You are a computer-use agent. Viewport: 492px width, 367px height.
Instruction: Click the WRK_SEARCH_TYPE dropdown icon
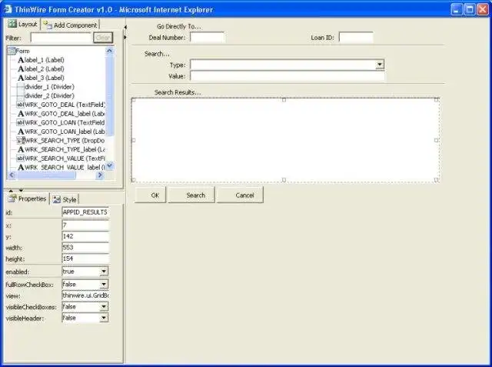(x=21, y=140)
